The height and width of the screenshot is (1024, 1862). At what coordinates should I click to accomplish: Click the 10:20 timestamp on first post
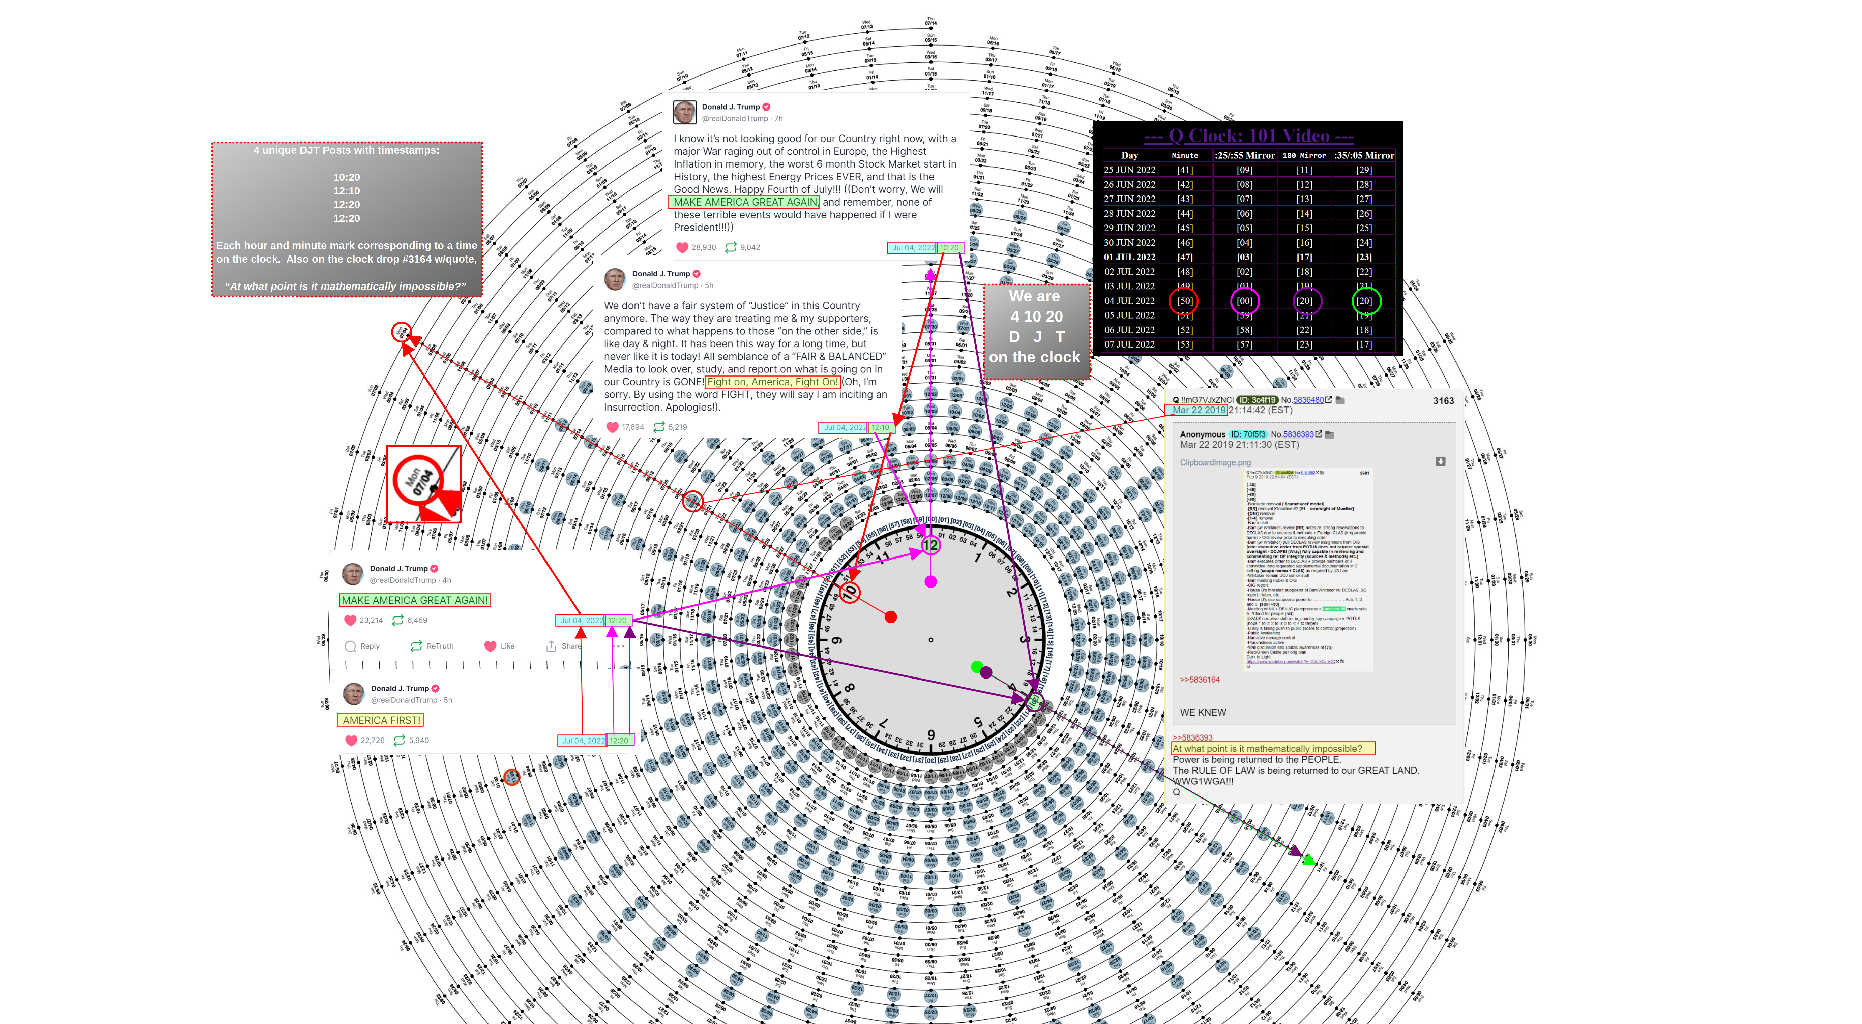950,248
